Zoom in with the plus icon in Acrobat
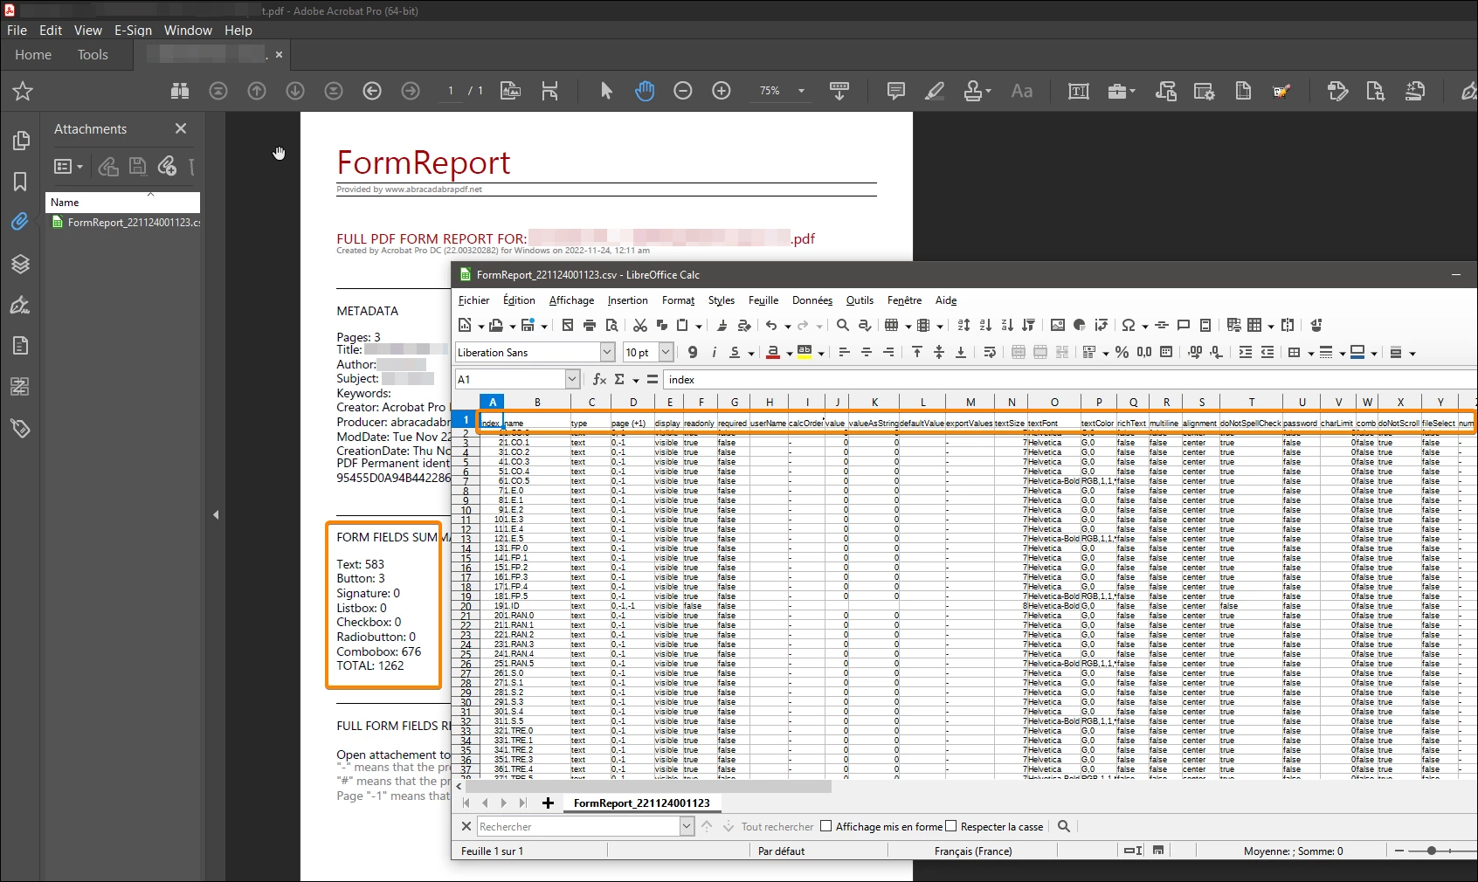Viewport: 1478px width, 882px height. click(722, 91)
